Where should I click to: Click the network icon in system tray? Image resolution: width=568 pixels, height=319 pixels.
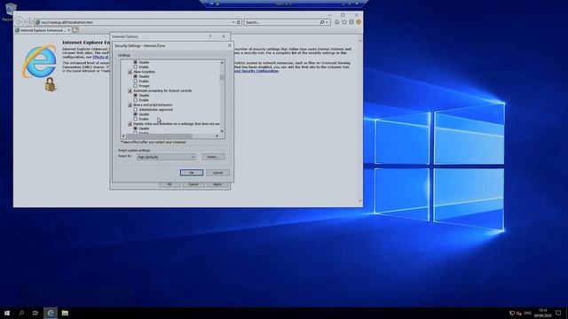512,313
